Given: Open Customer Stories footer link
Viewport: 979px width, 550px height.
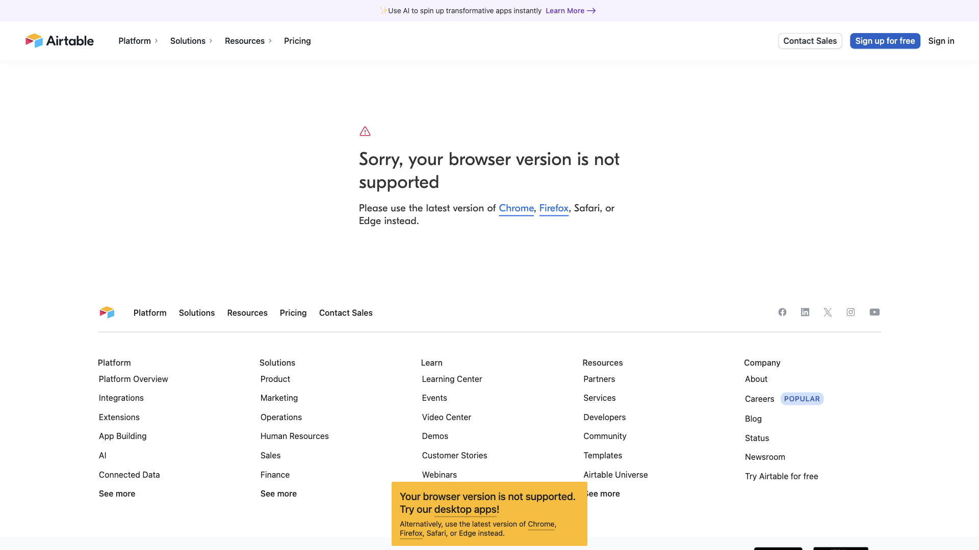Looking at the screenshot, I should point(454,455).
